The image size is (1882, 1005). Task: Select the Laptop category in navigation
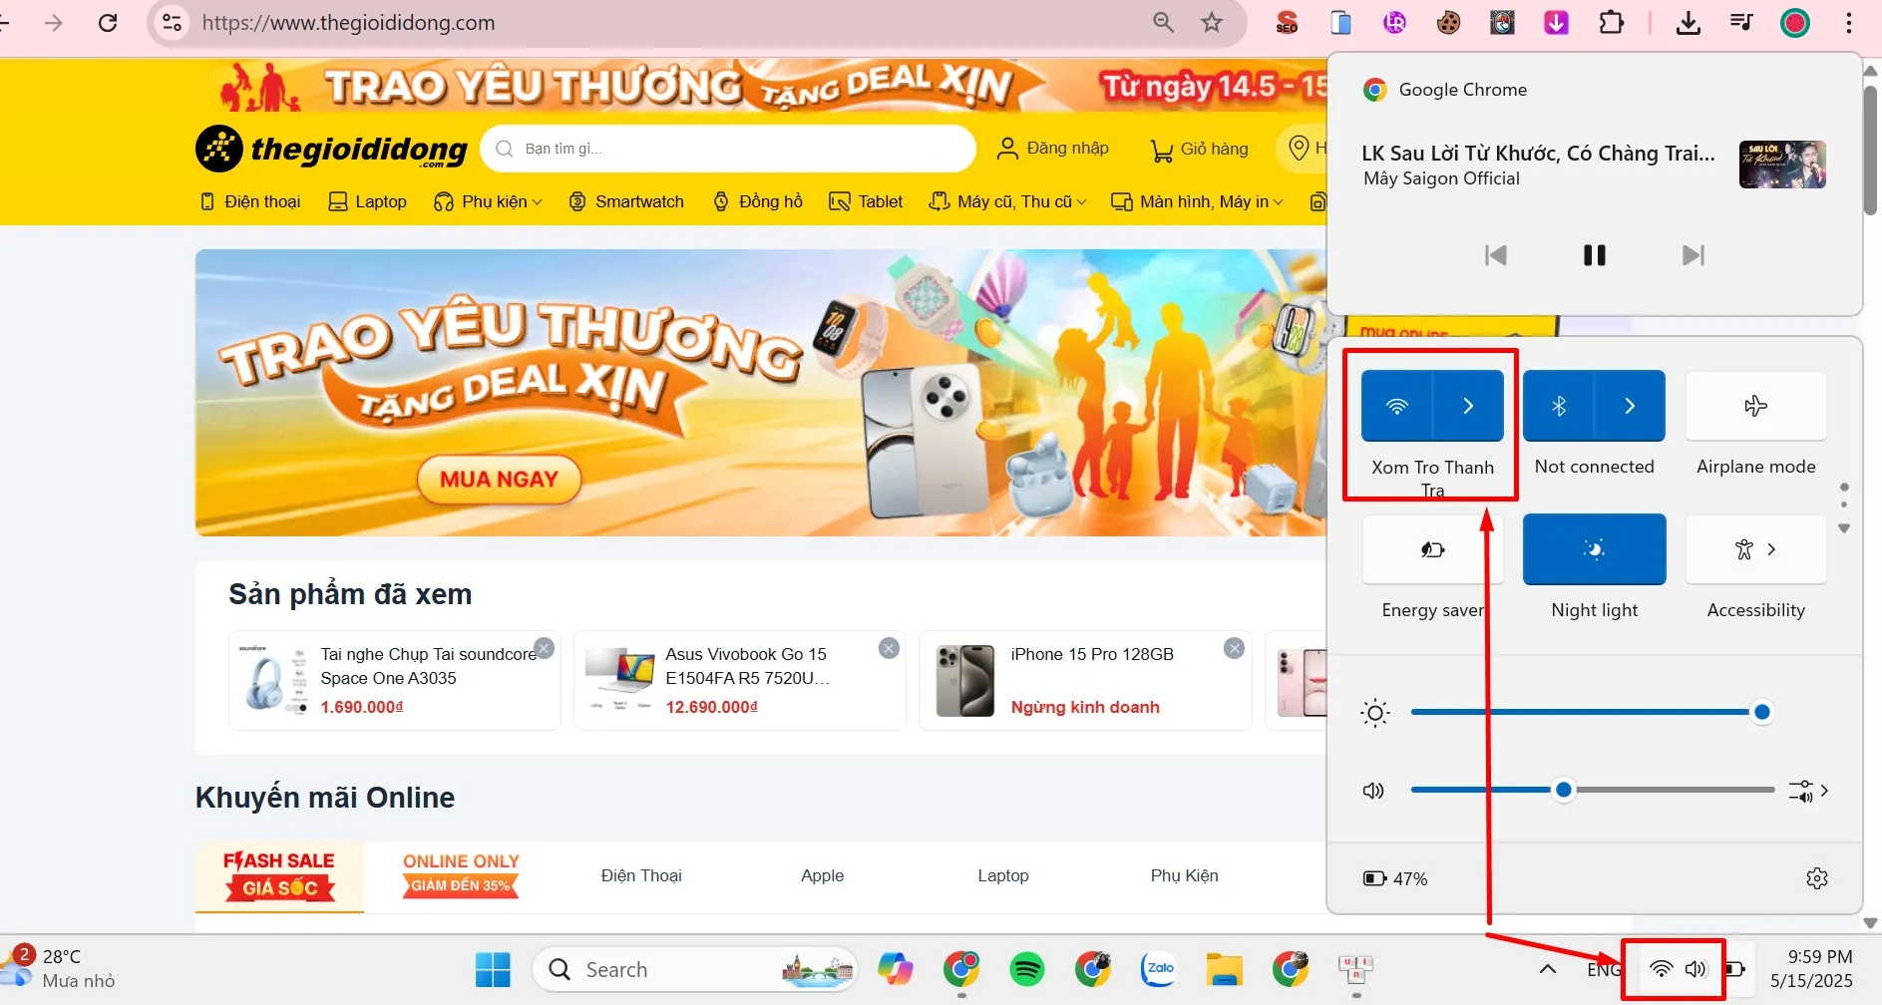368,201
